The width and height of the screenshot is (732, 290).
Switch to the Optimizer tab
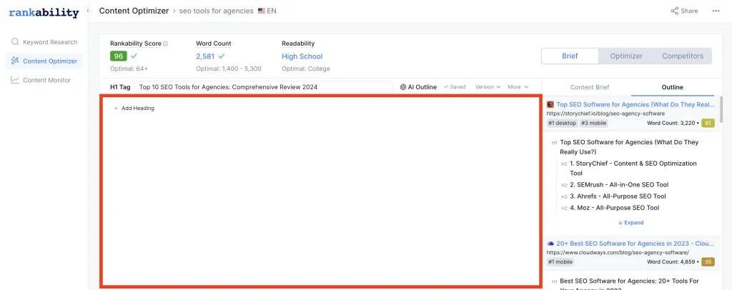pyautogui.click(x=626, y=56)
